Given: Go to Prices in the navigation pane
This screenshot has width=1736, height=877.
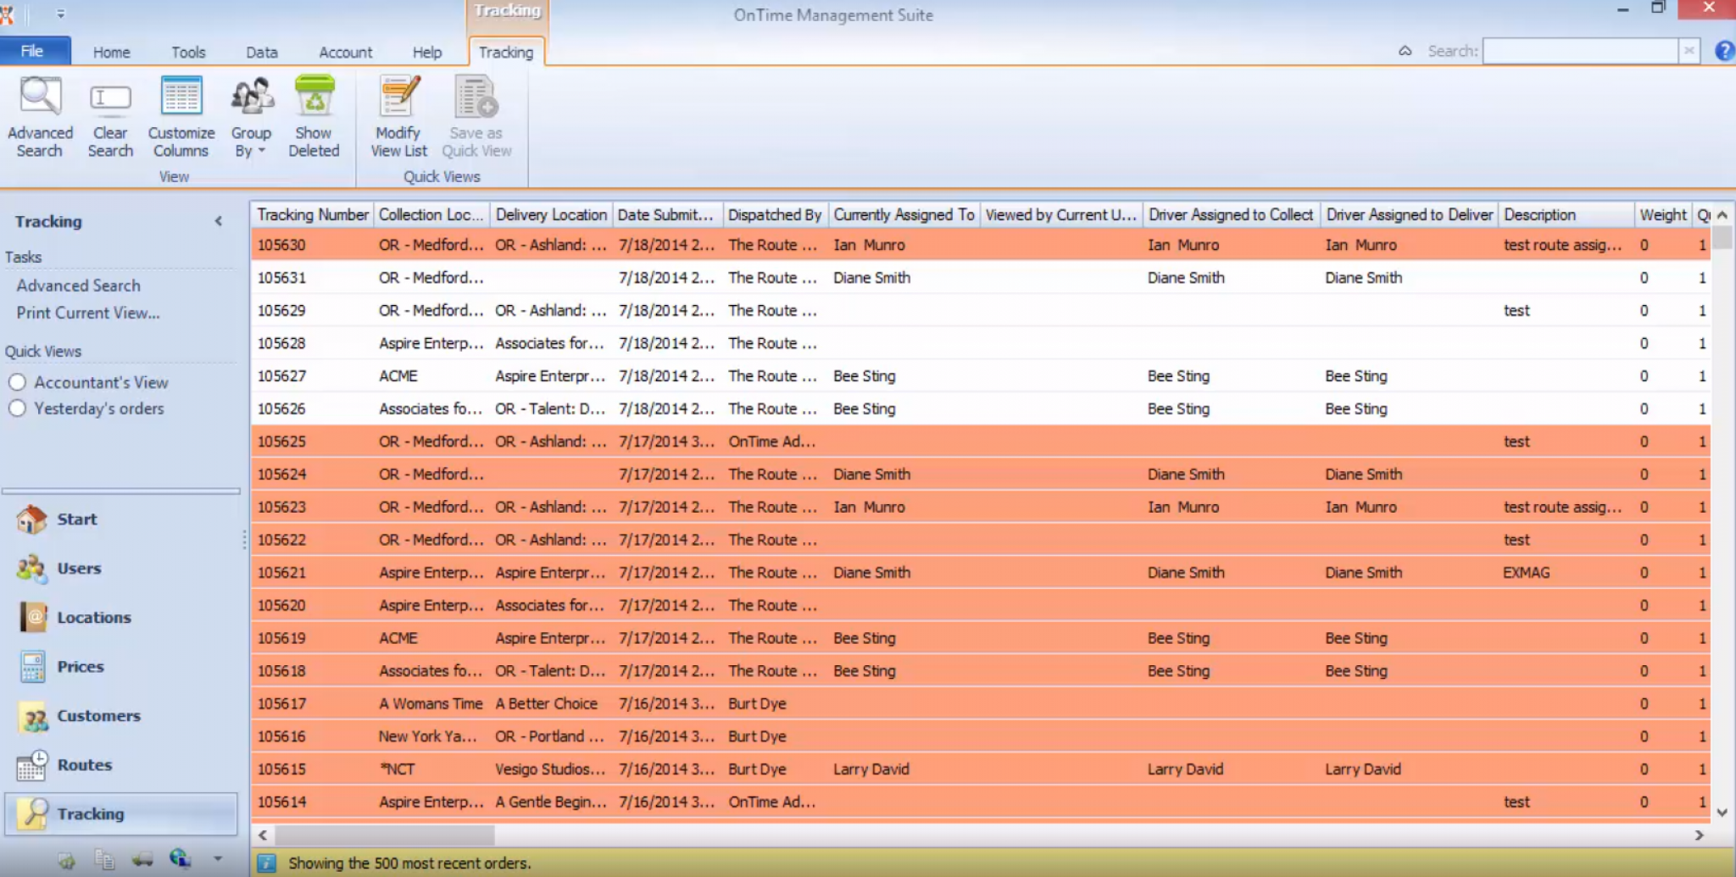Looking at the screenshot, I should pyautogui.click(x=80, y=667).
